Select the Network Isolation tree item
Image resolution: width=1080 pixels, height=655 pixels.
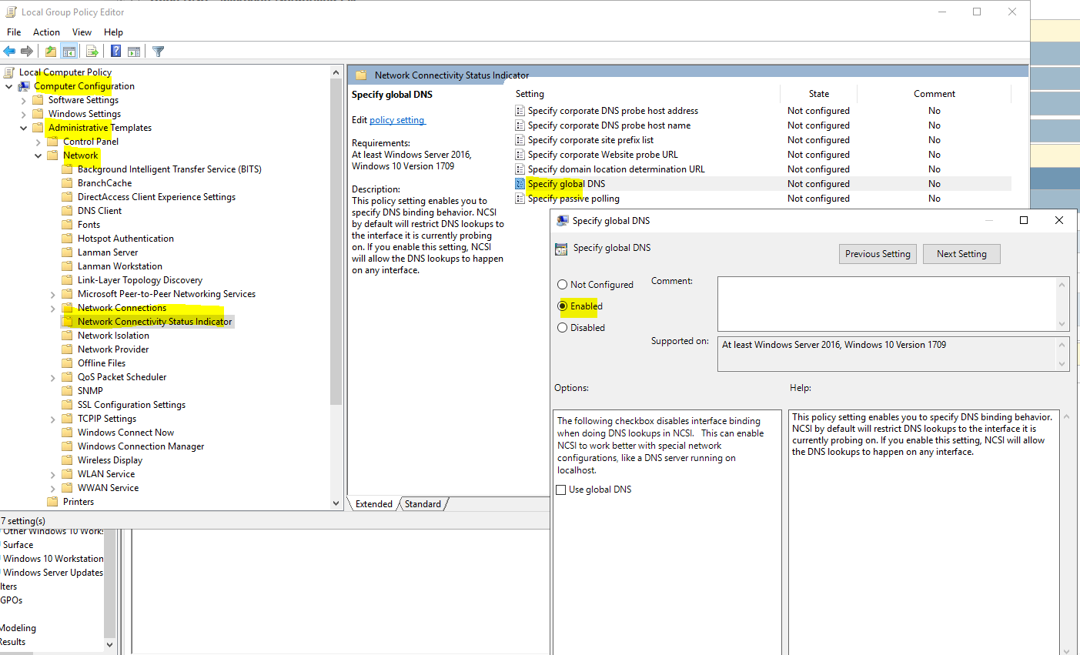coord(113,336)
